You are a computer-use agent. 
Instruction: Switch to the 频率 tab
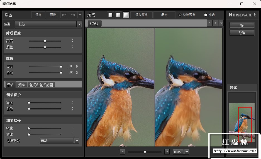point(21,85)
